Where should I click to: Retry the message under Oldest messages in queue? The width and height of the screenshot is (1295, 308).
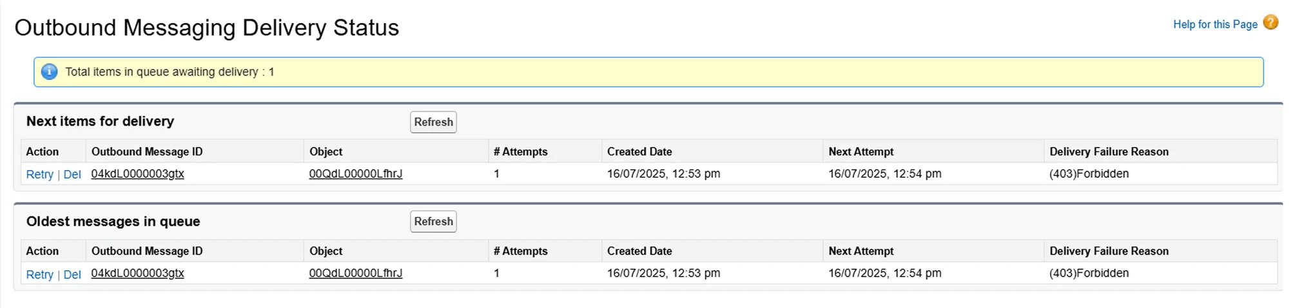click(39, 274)
